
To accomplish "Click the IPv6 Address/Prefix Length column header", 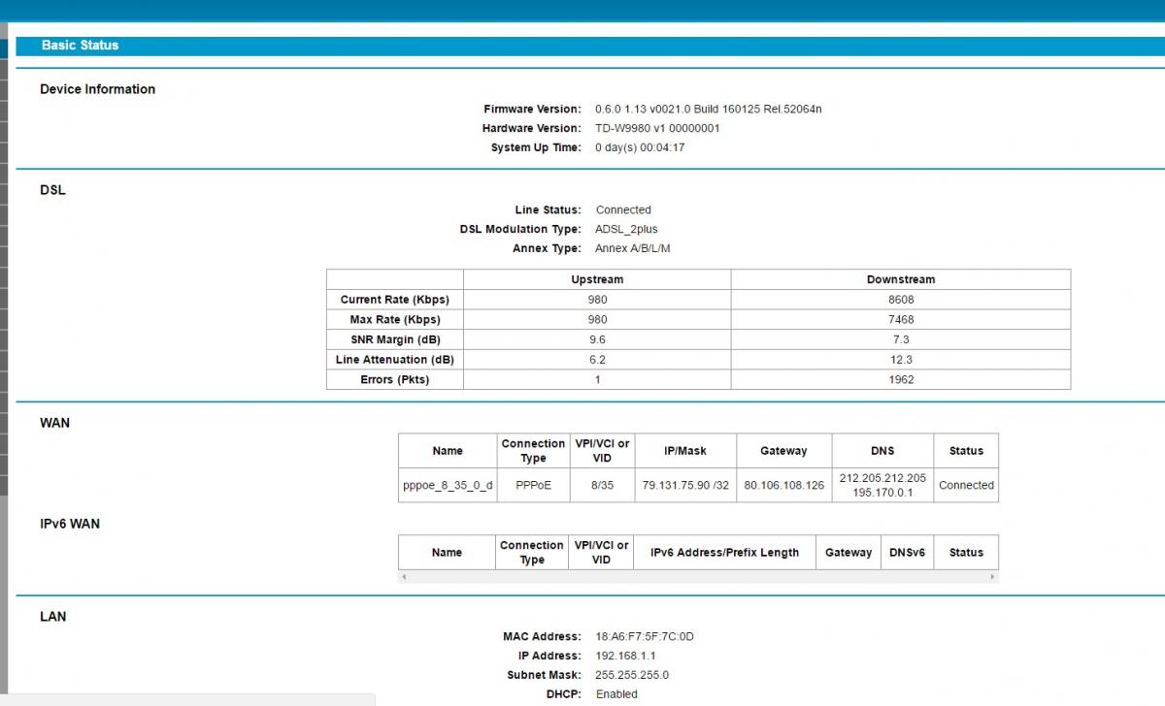I will point(724,553).
